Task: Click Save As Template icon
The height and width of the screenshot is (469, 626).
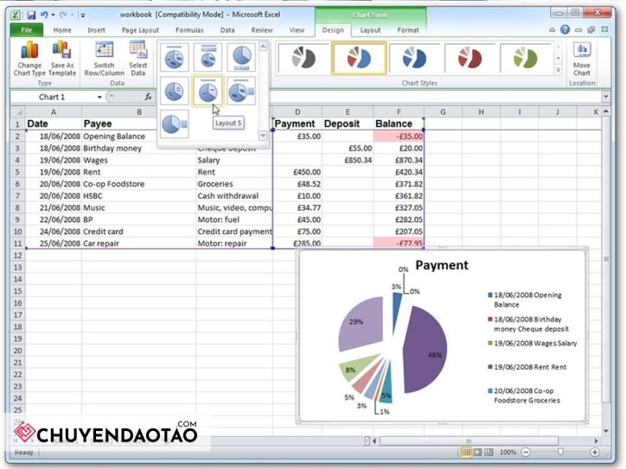Action: 62,59
